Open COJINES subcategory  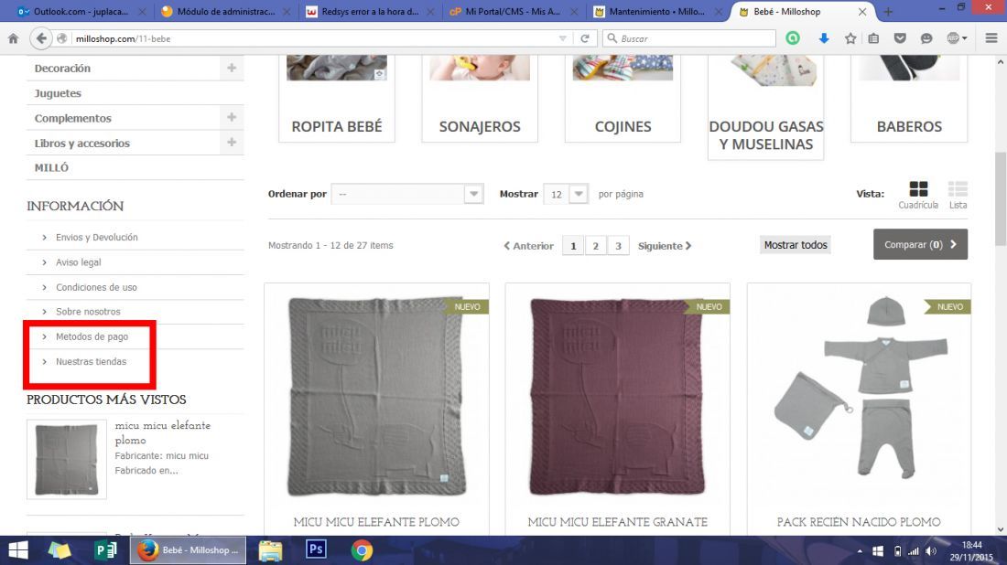623,126
